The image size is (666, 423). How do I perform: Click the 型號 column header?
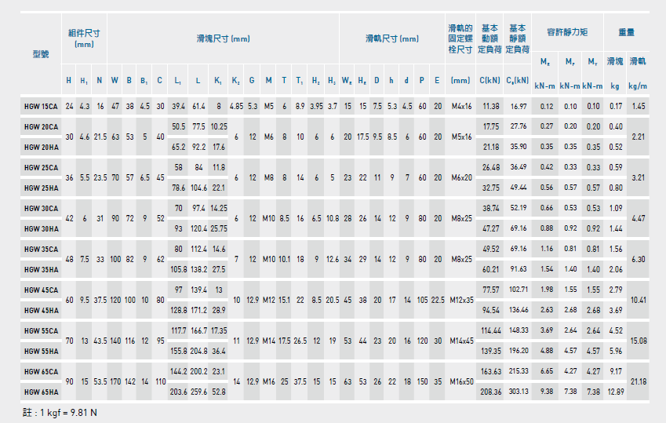click(x=40, y=54)
